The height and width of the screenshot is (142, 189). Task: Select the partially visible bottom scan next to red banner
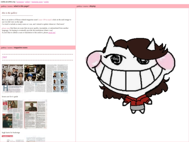(x=36, y=139)
